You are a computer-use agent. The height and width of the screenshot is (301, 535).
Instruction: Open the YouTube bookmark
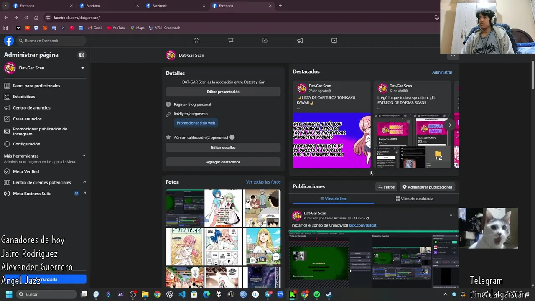(116, 28)
